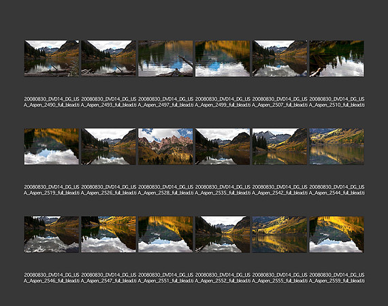Choose the Aspen_2559 thumbnail
This screenshot has width=388, height=306.
[336, 235]
